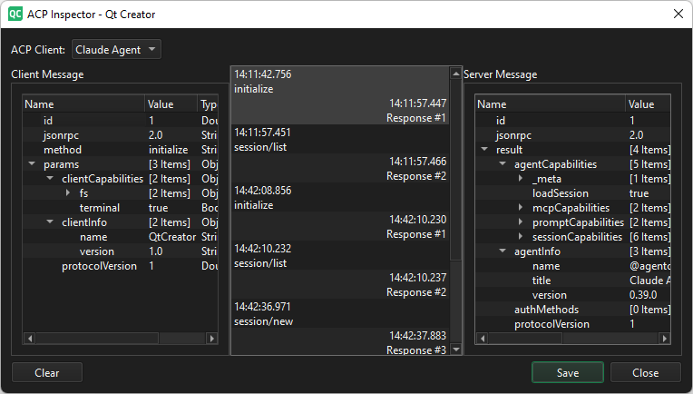Select the 14:11:42.756 initialize message

(340, 82)
